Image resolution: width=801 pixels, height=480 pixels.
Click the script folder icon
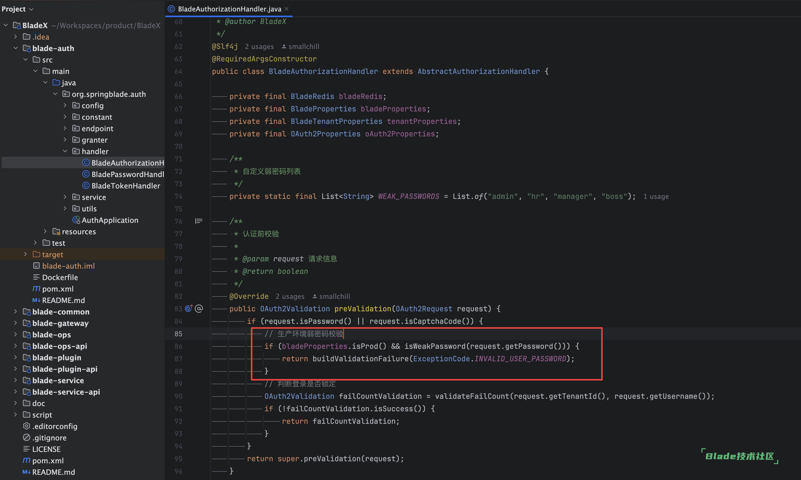tap(27, 415)
